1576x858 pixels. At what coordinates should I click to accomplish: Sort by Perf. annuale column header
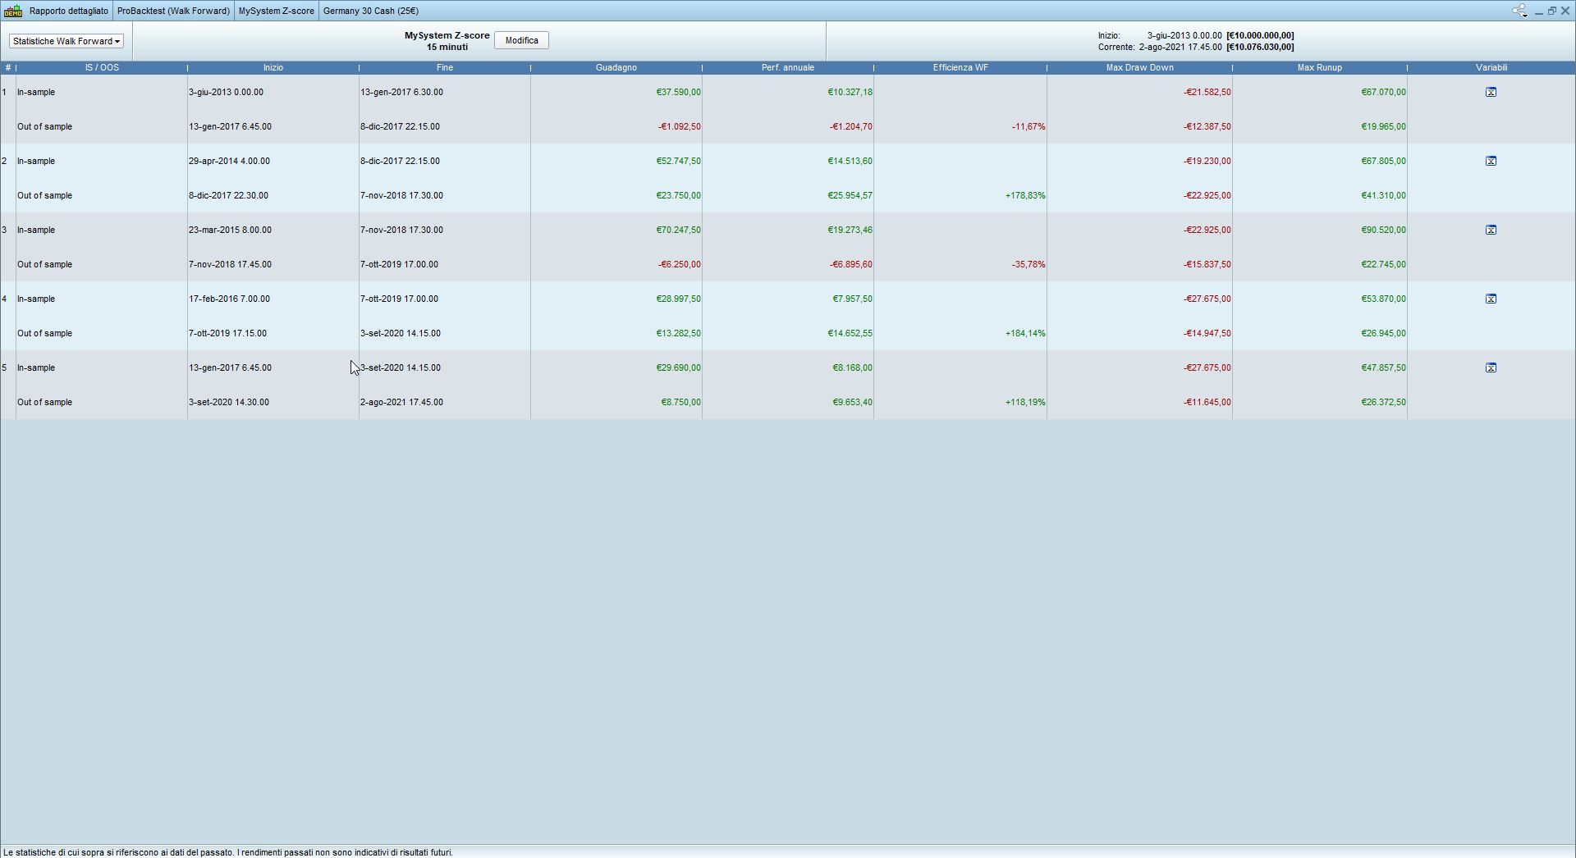787,67
